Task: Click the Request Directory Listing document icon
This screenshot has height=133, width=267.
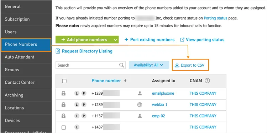Action: [x=58, y=51]
